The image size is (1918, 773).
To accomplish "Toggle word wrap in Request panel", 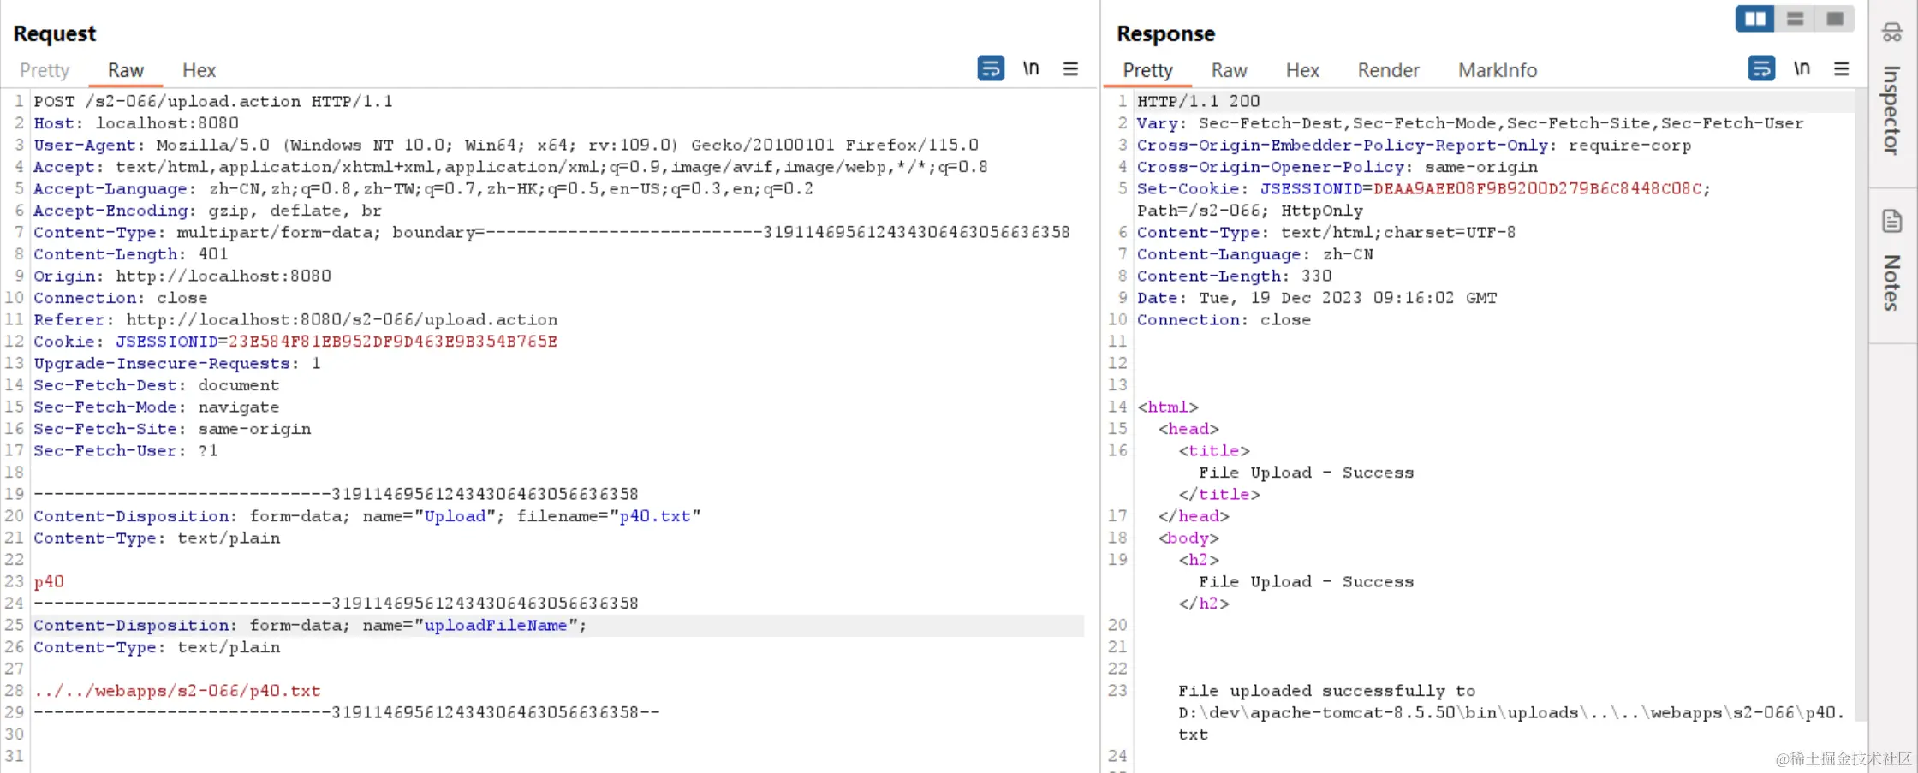I will (991, 68).
